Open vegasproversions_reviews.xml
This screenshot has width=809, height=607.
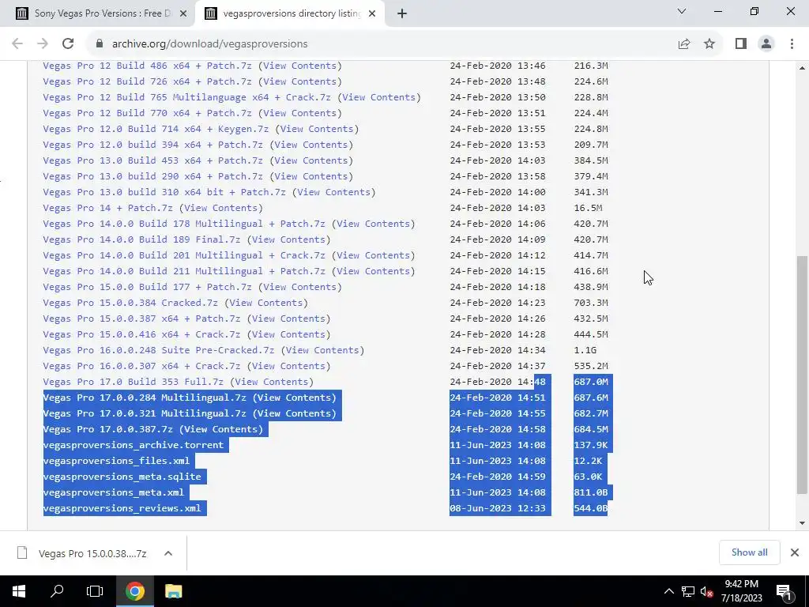[x=122, y=508]
